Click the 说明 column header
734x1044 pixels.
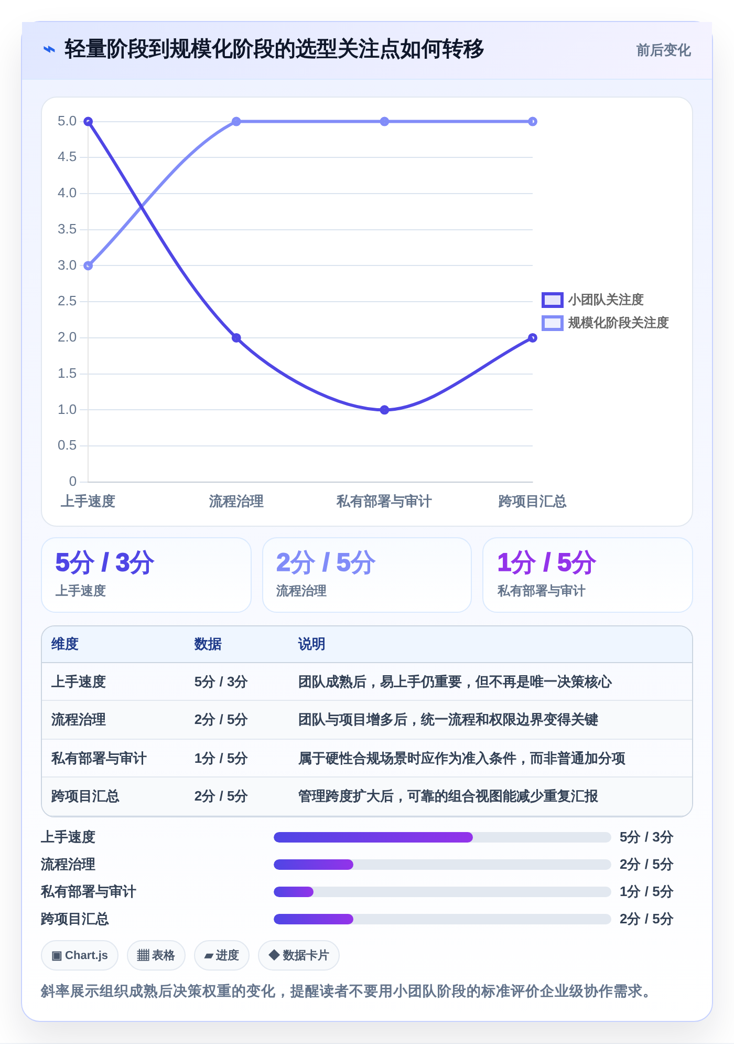312,644
